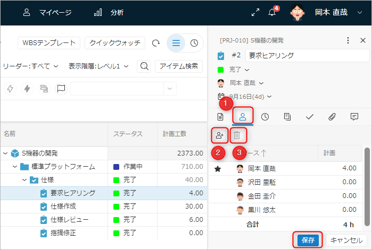Viewport: 372px width, 250px height.
Task: Collapse the 標準プラットフォーム tree node
Action: pos(15,167)
